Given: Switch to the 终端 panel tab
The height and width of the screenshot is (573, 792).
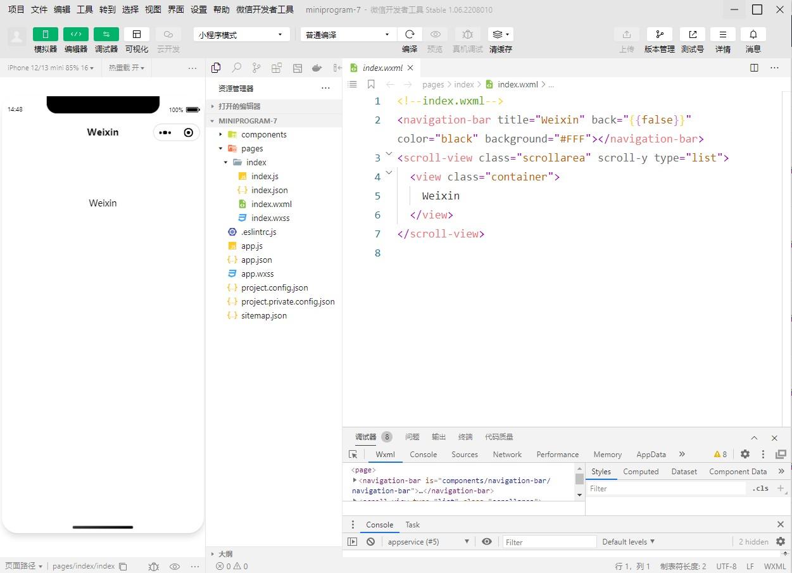Looking at the screenshot, I should click(465, 437).
